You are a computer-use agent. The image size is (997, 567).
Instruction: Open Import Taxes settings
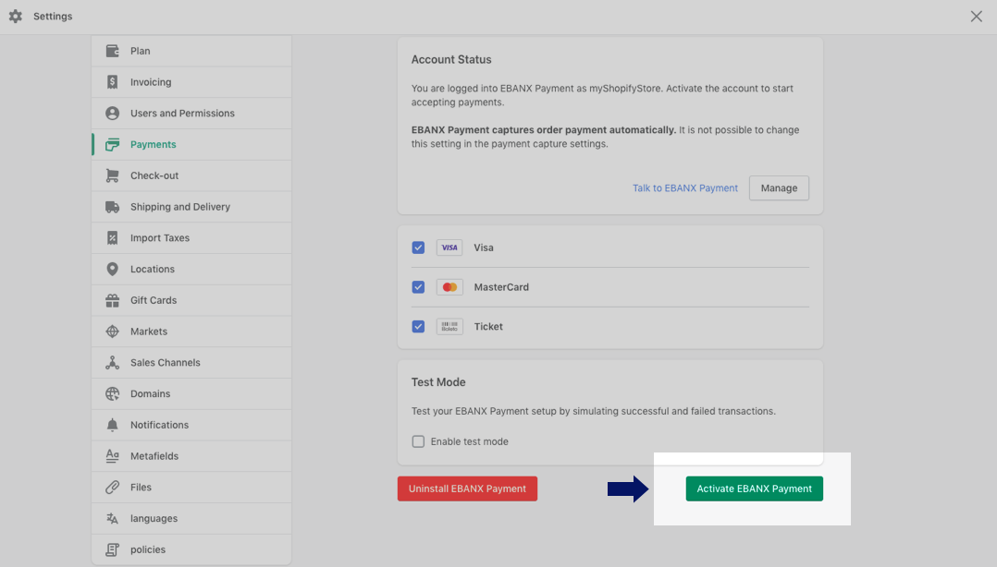tap(159, 238)
